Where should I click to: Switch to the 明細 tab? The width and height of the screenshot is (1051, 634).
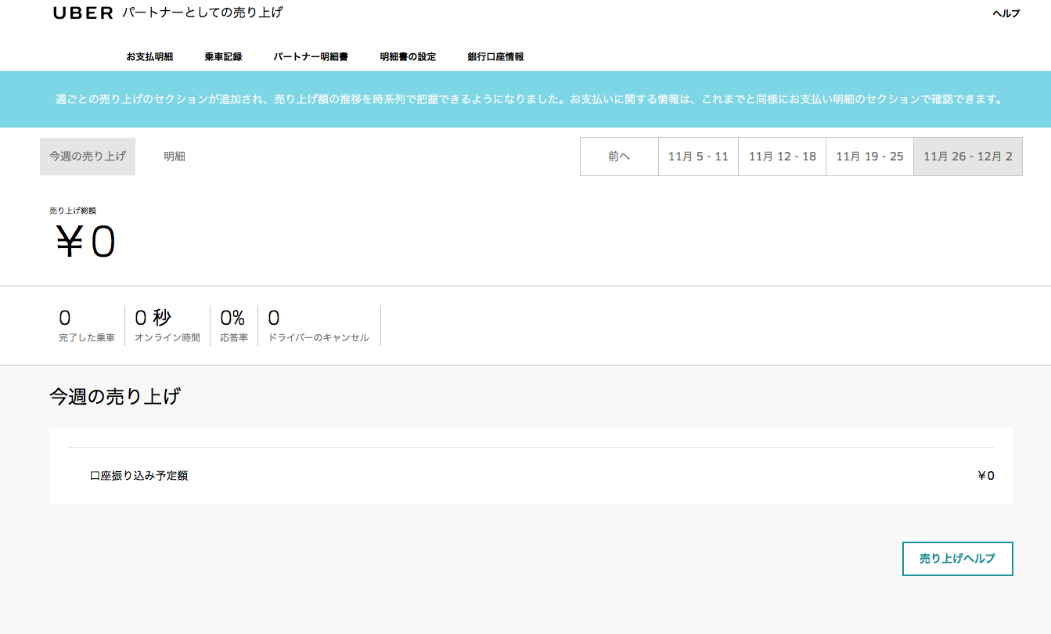pos(175,157)
